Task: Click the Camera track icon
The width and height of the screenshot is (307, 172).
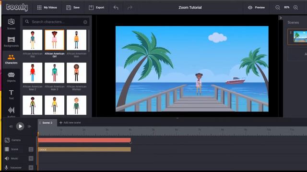Action: [7, 140]
